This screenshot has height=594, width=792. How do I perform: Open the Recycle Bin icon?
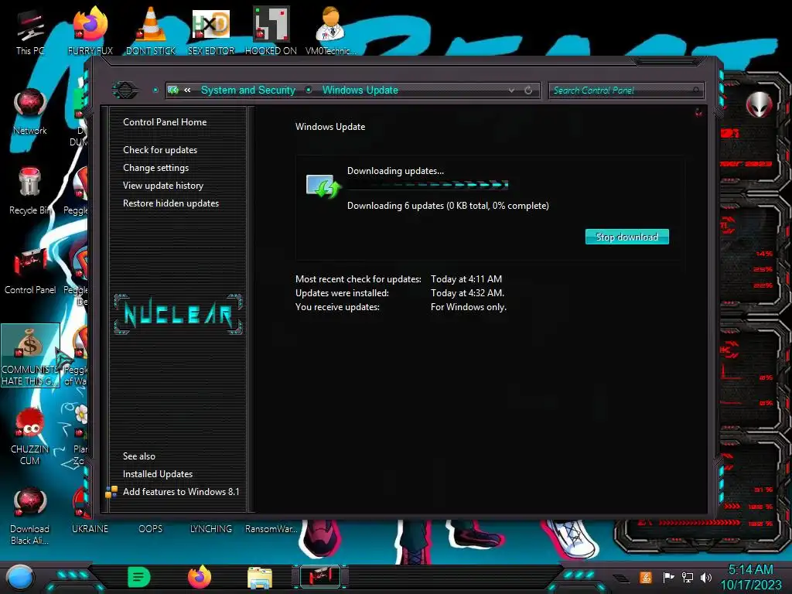(30, 191)
